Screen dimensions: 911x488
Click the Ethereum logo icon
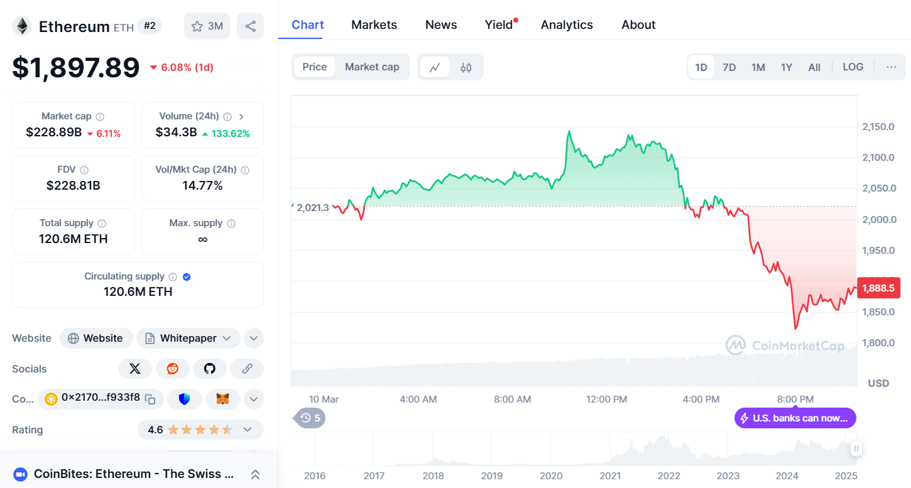[x=23, y=26]
